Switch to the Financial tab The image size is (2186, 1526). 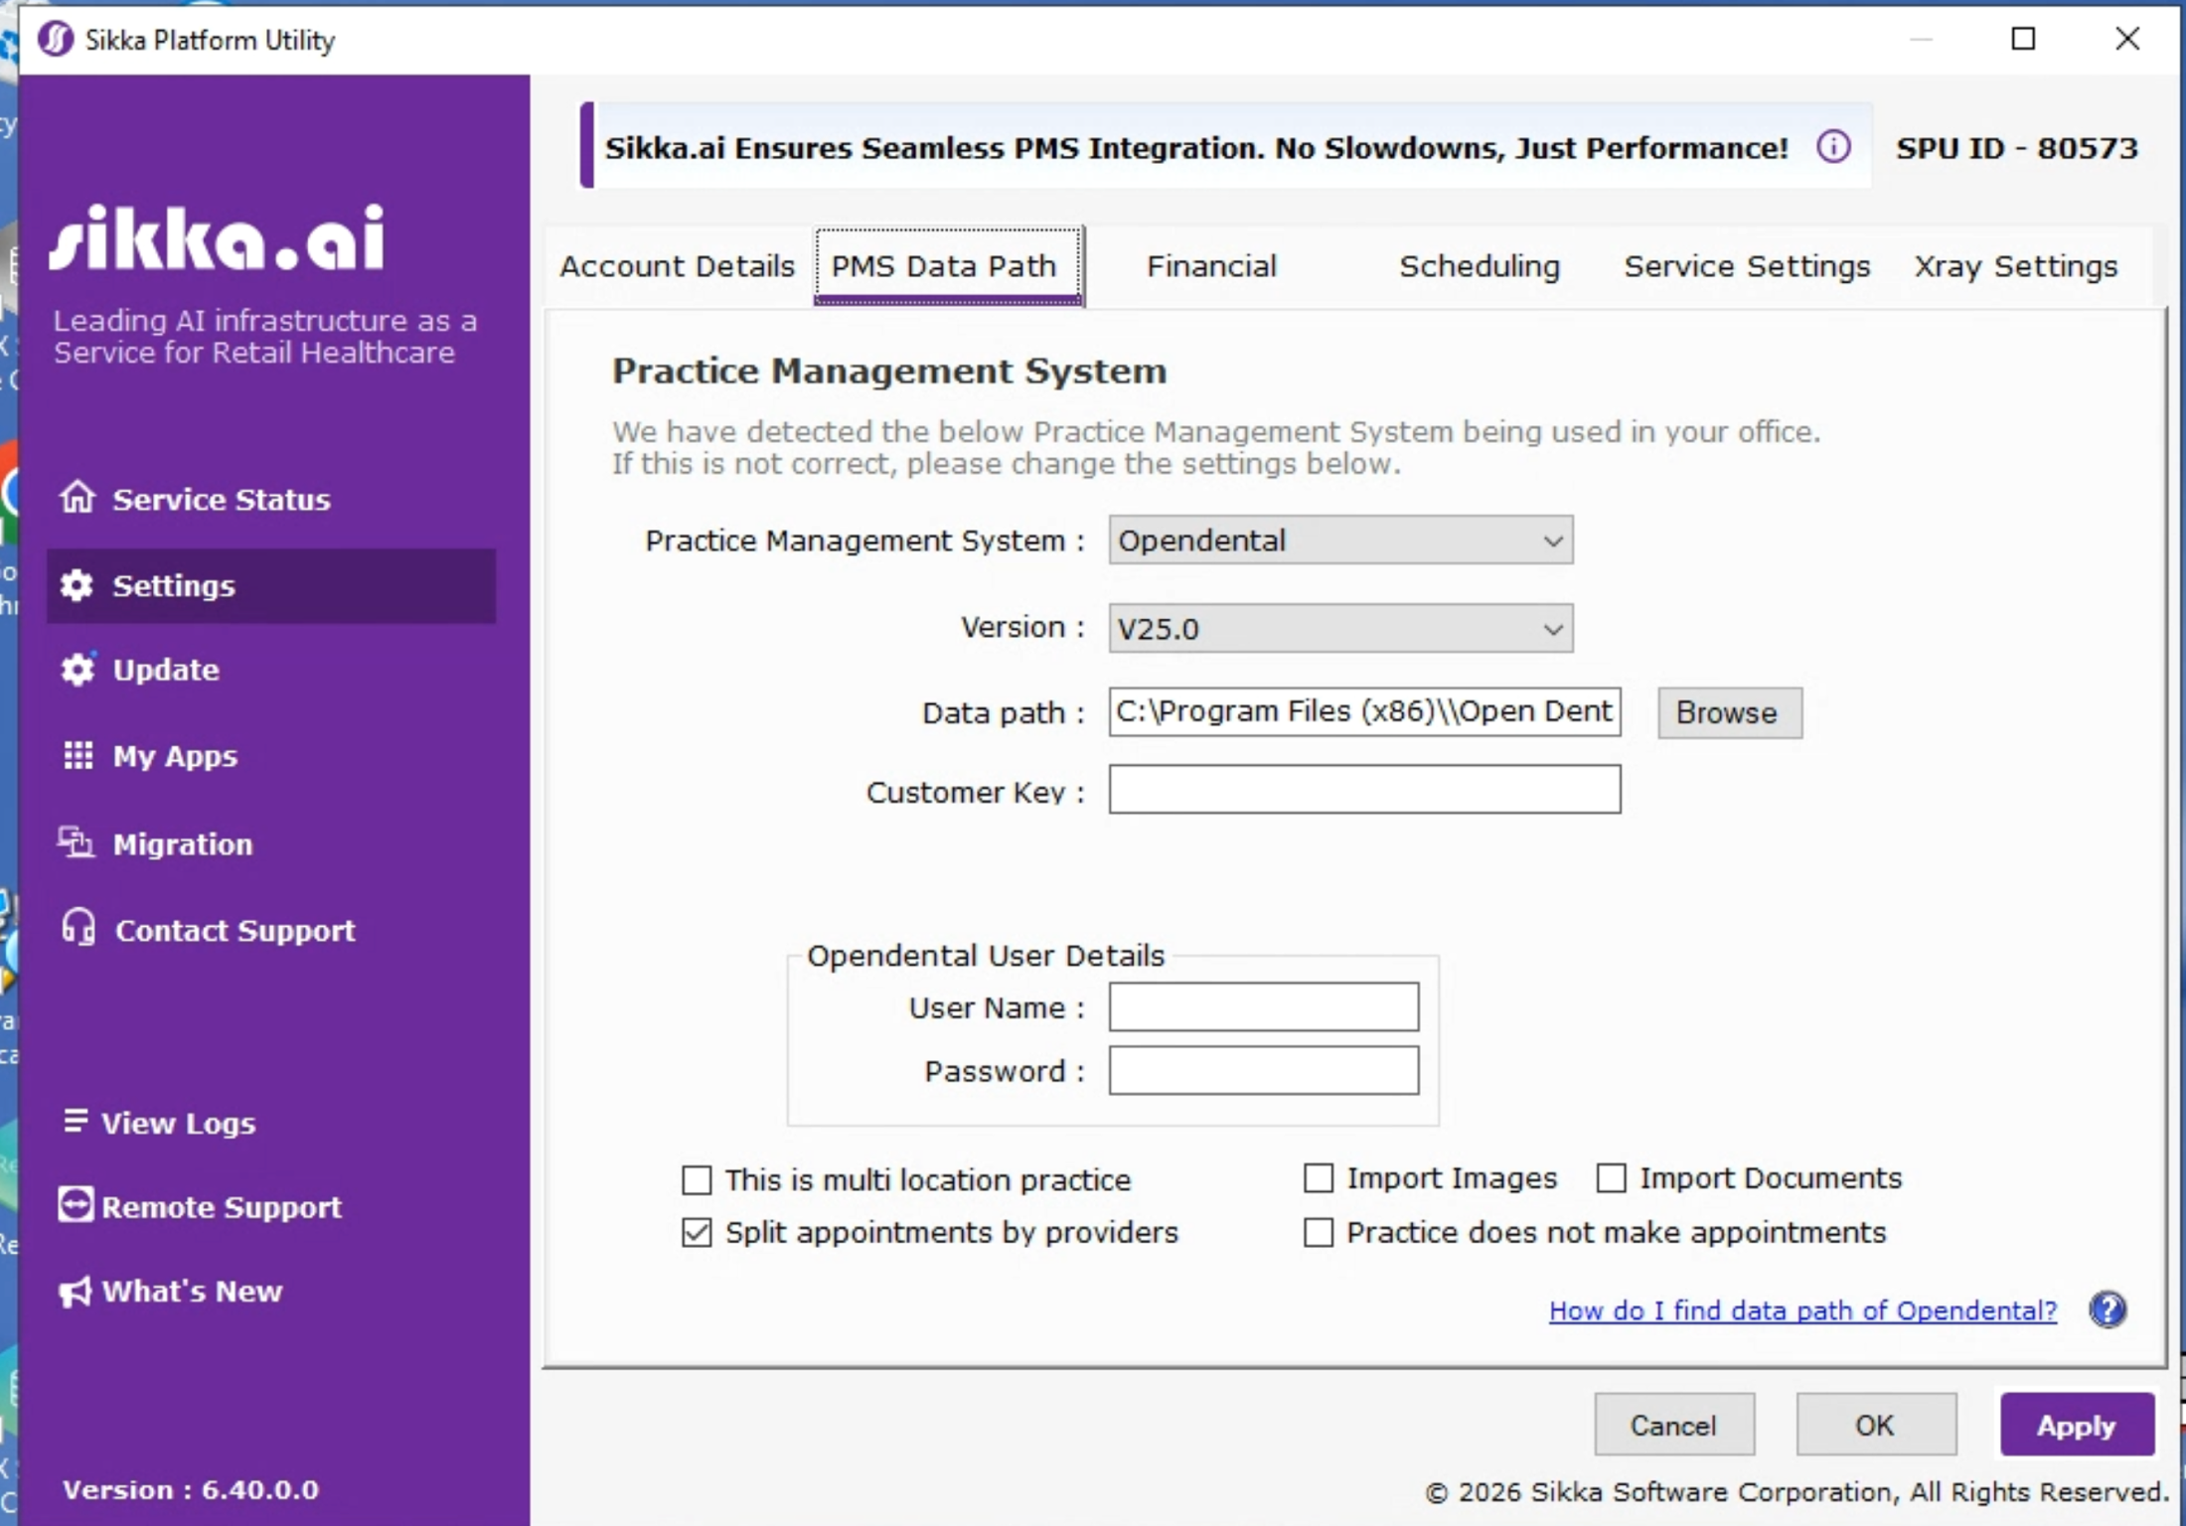1211,266
